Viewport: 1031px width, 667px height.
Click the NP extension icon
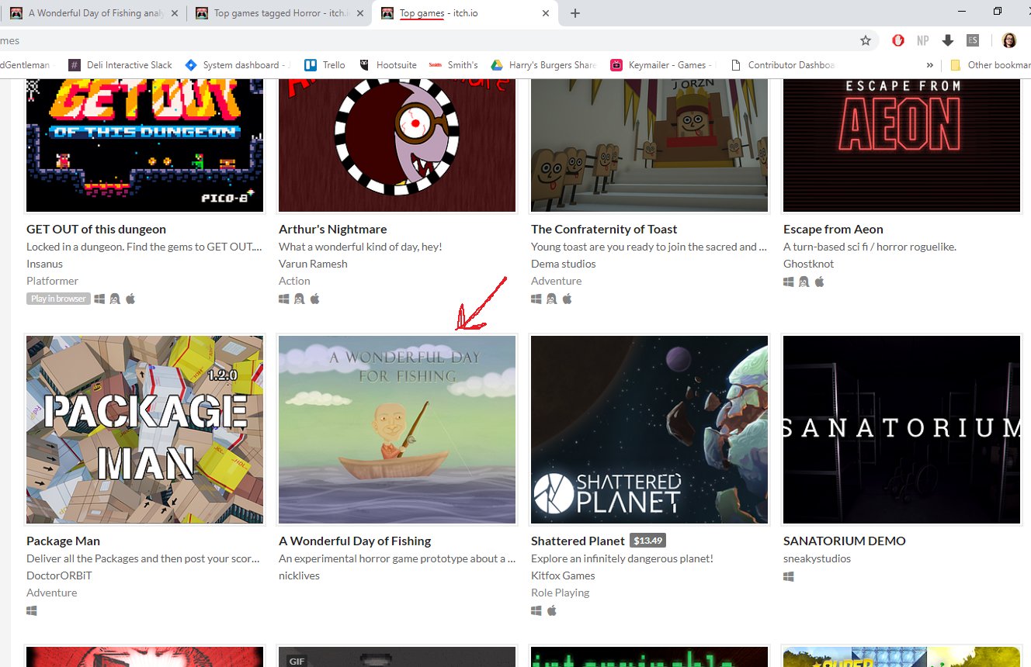[922, 40]
